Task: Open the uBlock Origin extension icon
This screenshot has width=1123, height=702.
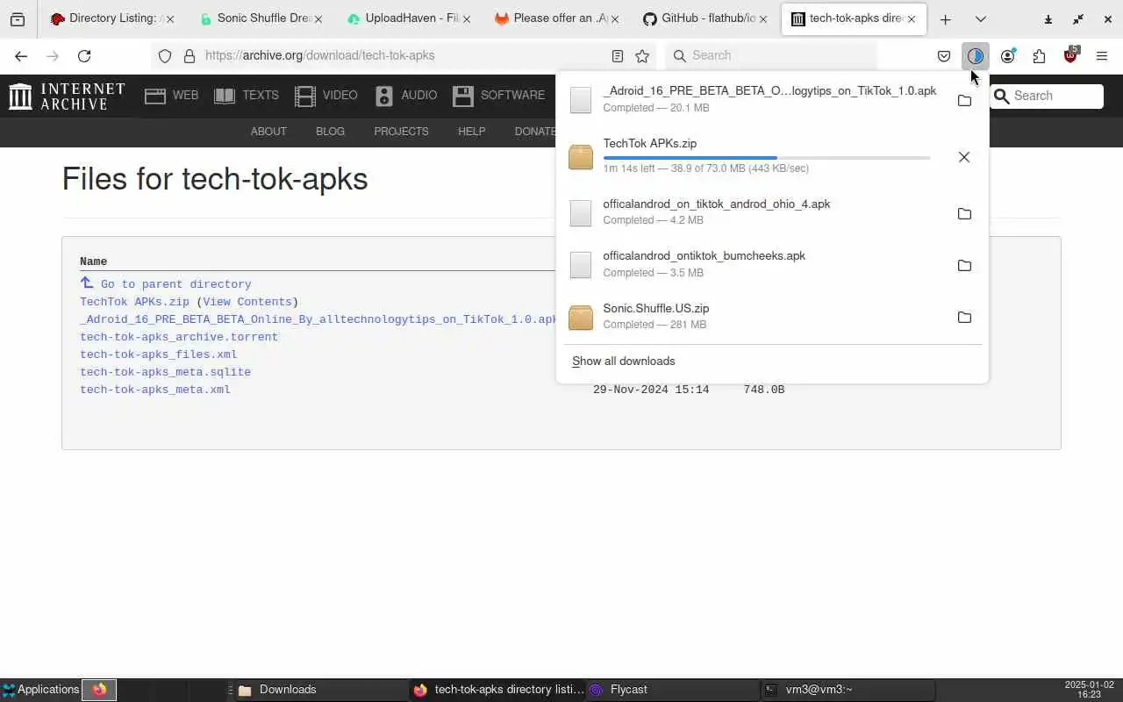Action: [1070, 56]
